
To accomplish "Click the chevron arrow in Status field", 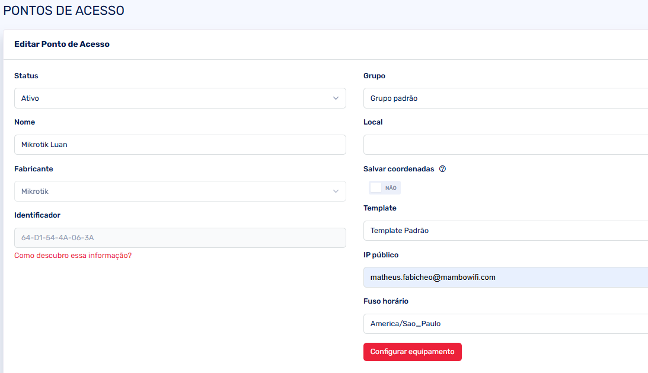I will [336, 98].
